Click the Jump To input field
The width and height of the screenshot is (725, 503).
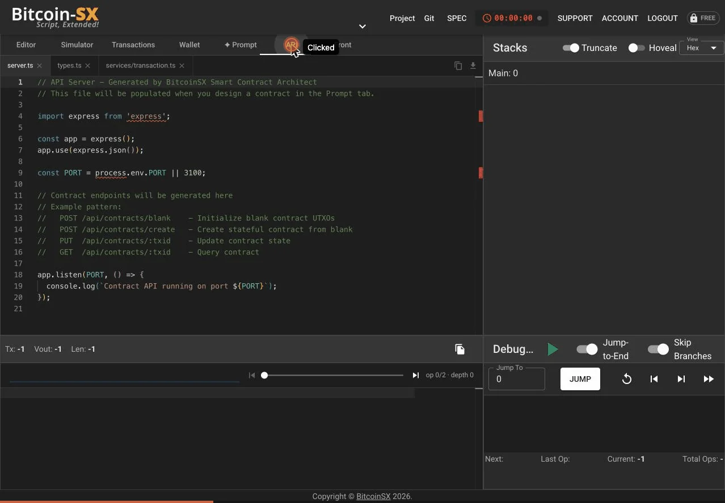pyautogui.click(x=517, y=379)
